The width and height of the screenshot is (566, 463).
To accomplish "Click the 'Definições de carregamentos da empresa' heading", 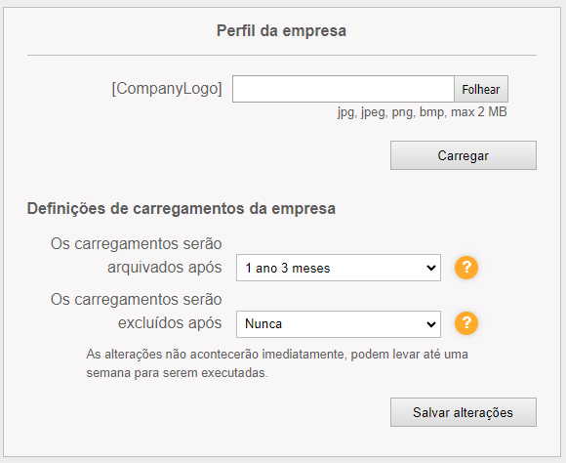I will pos(182,209).
